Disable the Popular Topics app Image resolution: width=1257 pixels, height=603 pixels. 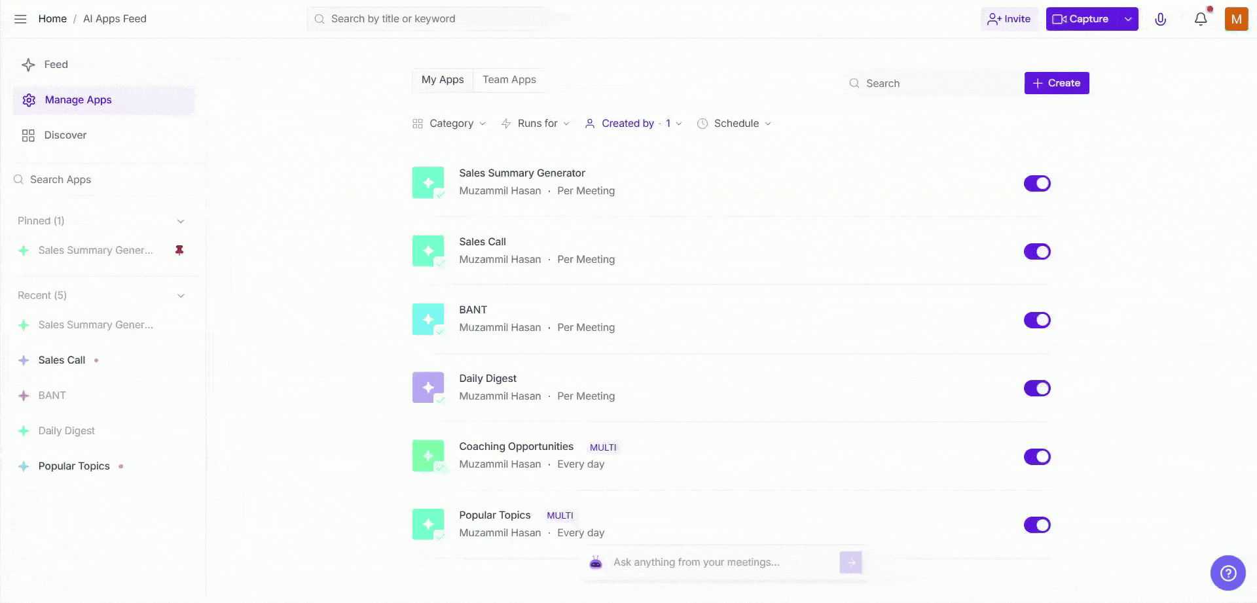pyautogui.click(x=1036, y=525)
